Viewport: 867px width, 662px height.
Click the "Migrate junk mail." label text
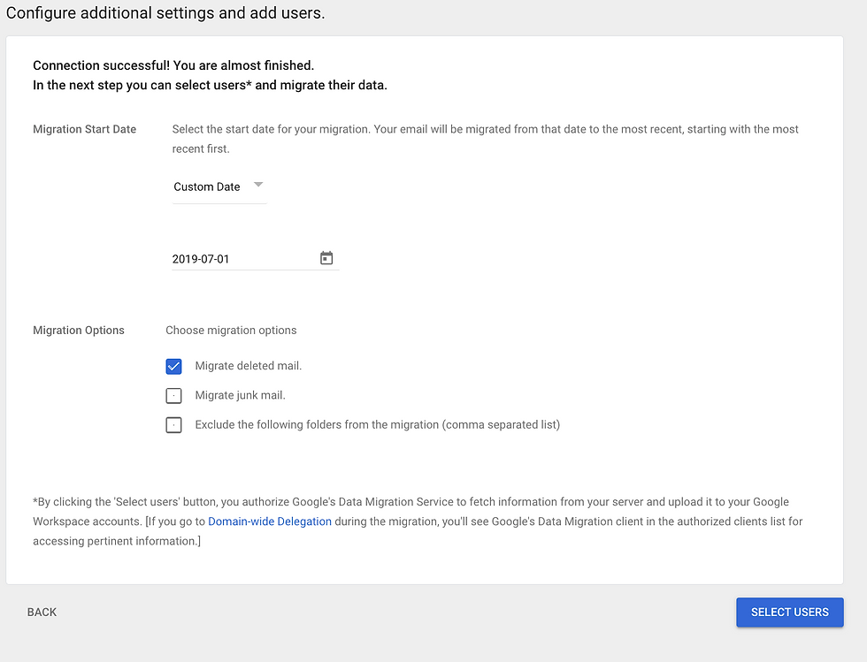click(x=240, y=395)
